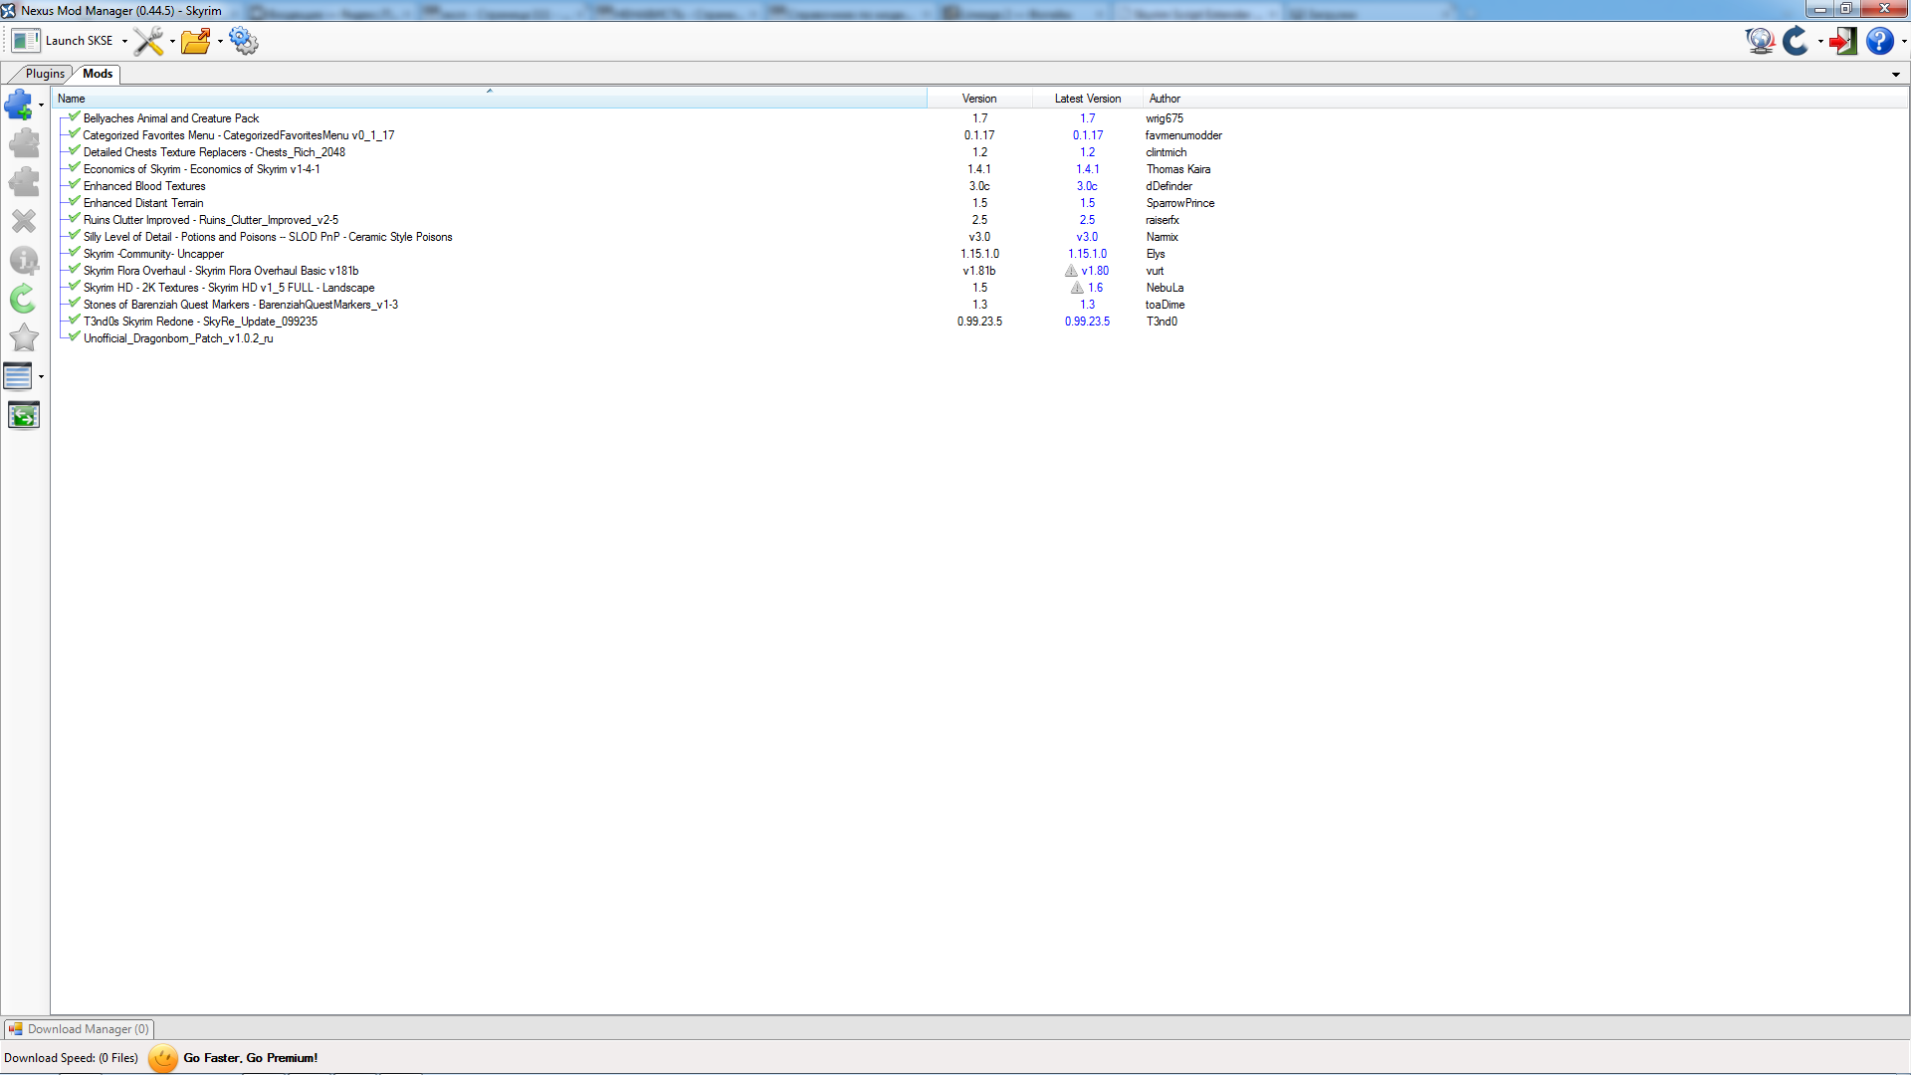Click author name favmenumodder
The image size is (1911, 1075).
pos(1183,135)
